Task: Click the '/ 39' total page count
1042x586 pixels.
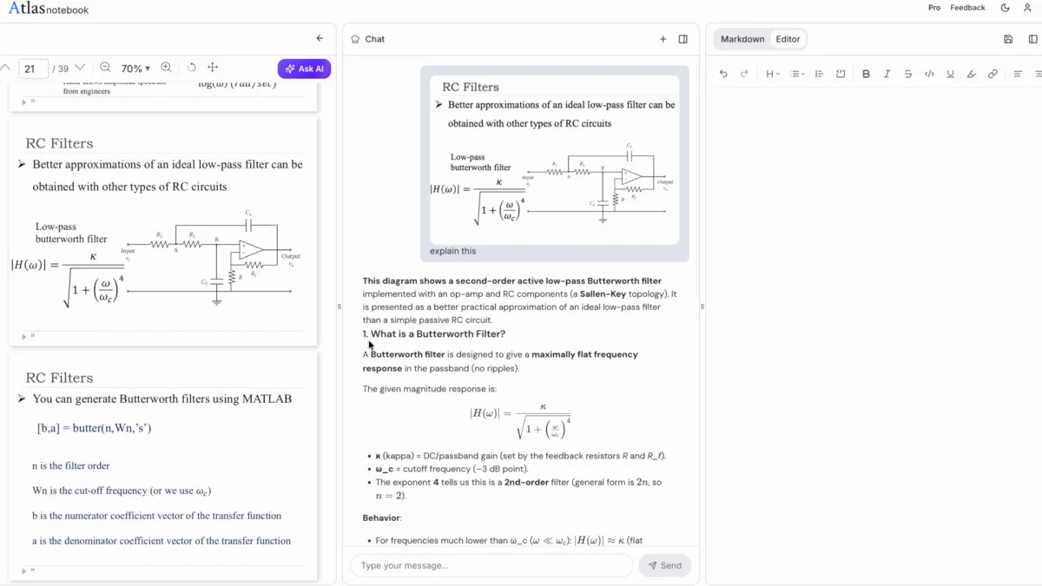Action: click(x=60, y=68)
